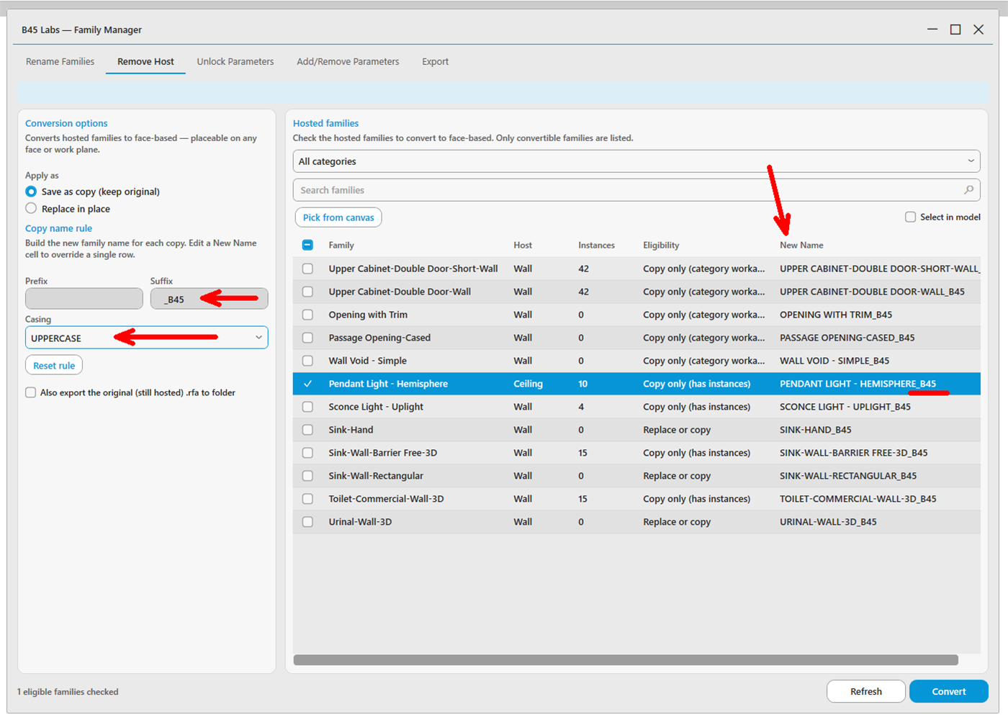Click New Name SINK-WALL-RECTANGULAR_B45
This screenshot has width=1008, height=720.
click(848, 476)
